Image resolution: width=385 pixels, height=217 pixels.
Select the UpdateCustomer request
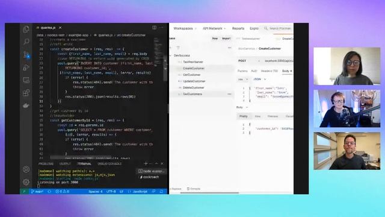194,81
